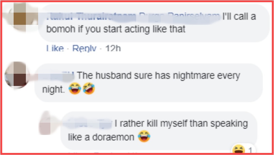The image size is (274, 155).
Task: Click Like under the bomoh comment
Action: 55,48
